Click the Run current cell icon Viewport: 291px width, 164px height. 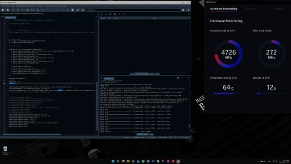(x=28, y=10)
